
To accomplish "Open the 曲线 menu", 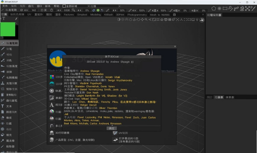I will pyautogui.click(x=31, y=6).
